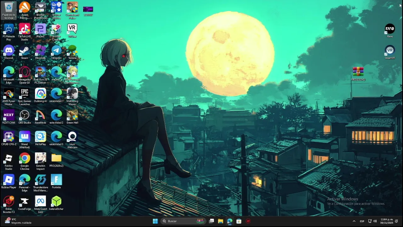Viewport: 403px width, 227px height.
Task: Launch PS Remote Play shortcut
Action: pyautogui.click(x=9, y=32)
